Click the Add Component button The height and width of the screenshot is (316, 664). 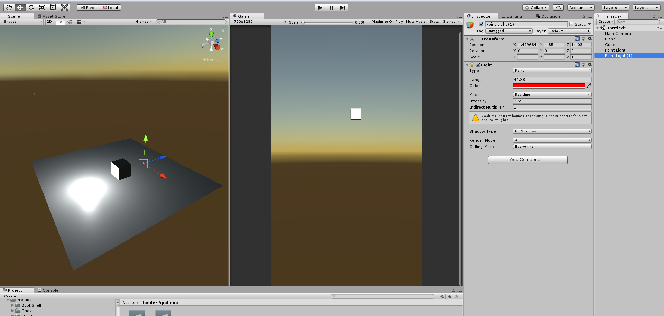[527, 160]
